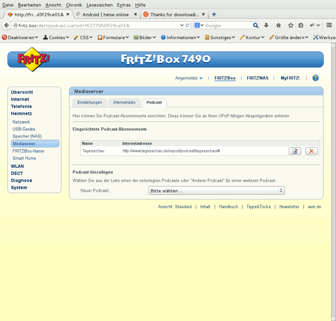Click the Firebug bug icon

tap(312, 25)
